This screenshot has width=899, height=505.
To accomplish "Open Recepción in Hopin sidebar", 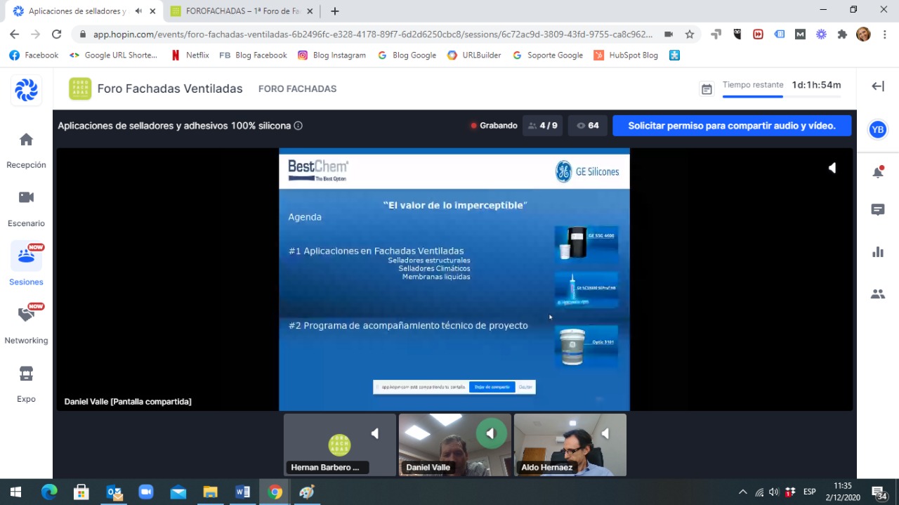I will (26, 150).
